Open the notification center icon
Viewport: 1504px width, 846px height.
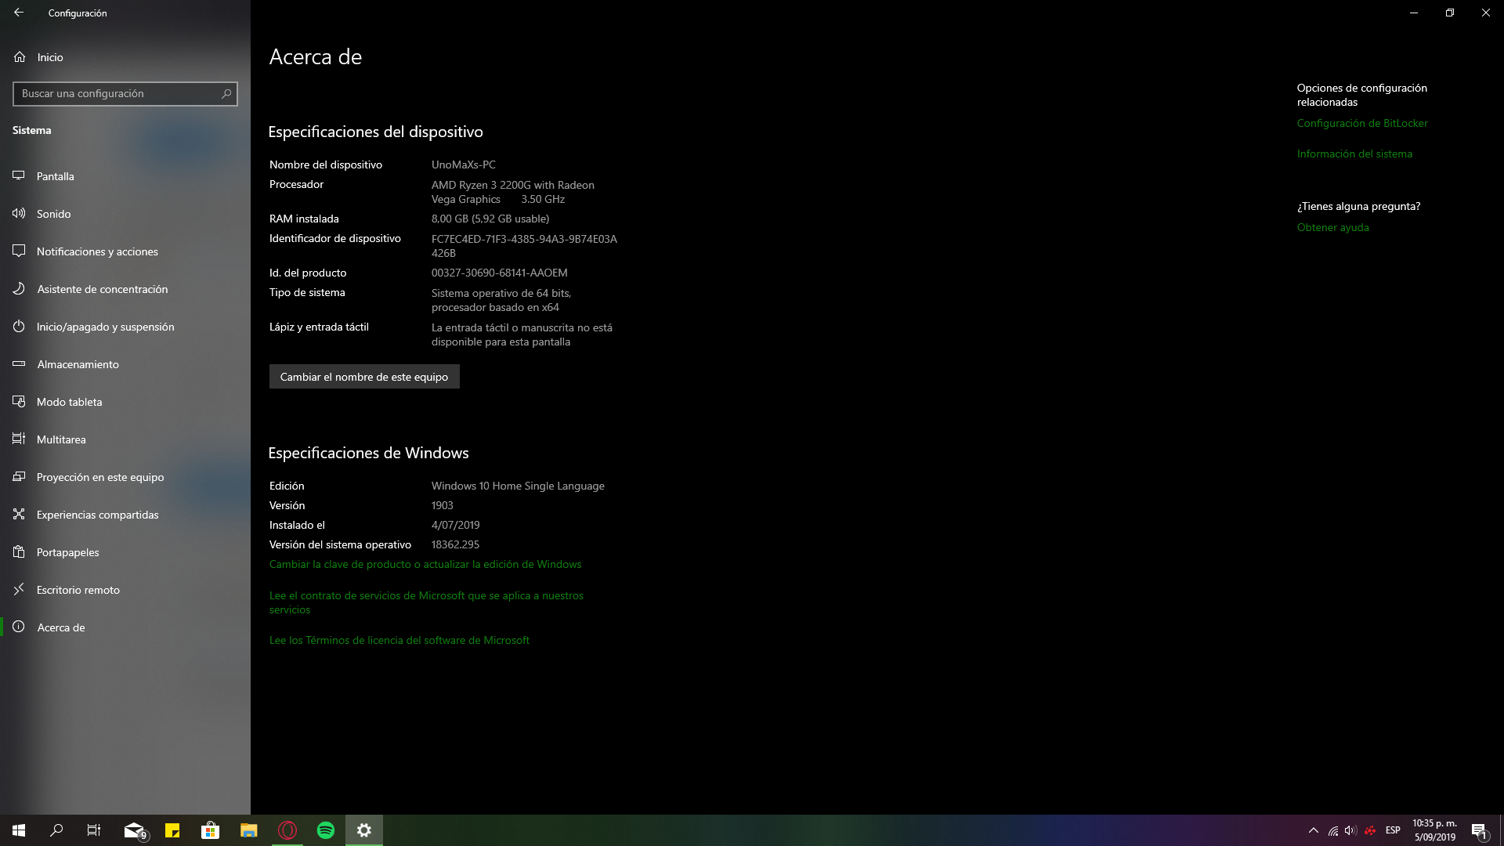click(x=1479, y=830)
